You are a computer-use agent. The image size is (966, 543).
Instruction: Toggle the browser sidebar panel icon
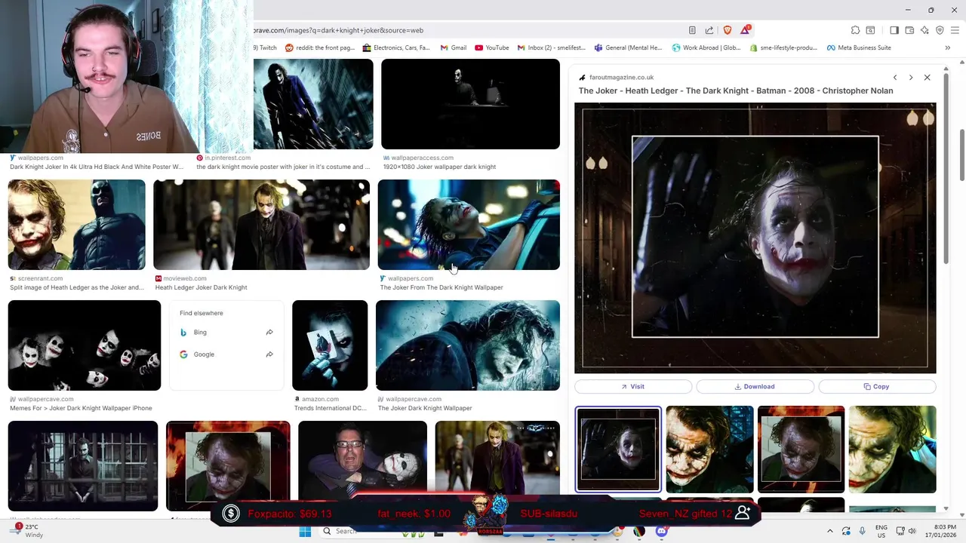[894, 30]
